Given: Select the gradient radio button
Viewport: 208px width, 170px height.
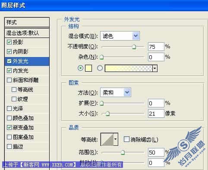Looking at the screenshot, I should (100, 68).
